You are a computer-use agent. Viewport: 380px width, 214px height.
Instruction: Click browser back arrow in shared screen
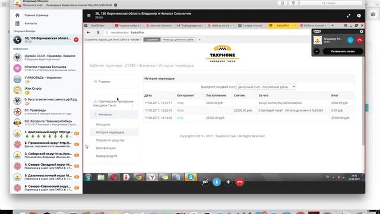point(88,33)
